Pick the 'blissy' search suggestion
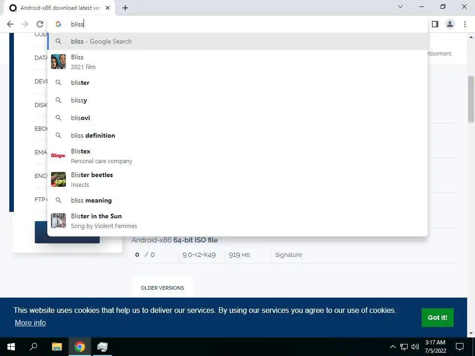 (237, 100)
